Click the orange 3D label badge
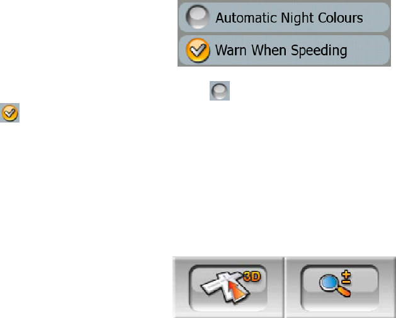The height and width of the screenshot is (318, 396). click(x=252, y=277)
